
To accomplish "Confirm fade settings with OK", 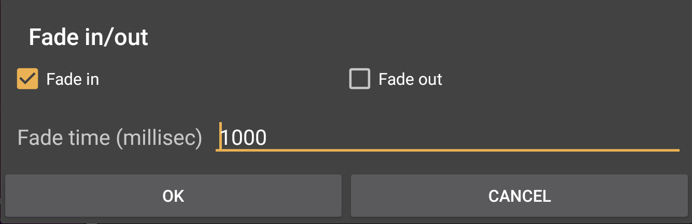I will pyautogui.click(x=173, y=196).
